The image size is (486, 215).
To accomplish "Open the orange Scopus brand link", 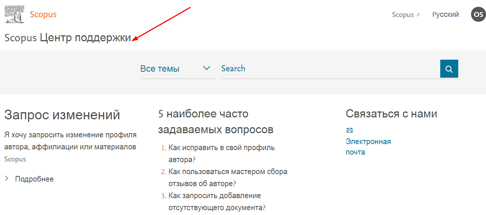I will coord(43,15).
